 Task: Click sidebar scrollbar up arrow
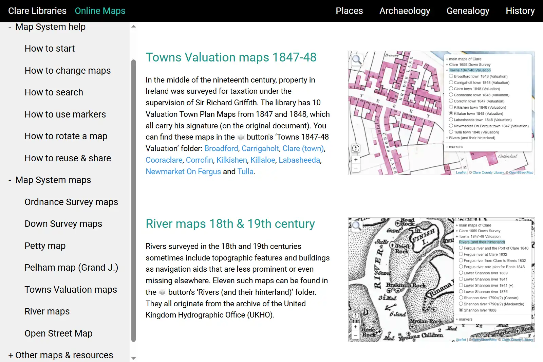133,26
